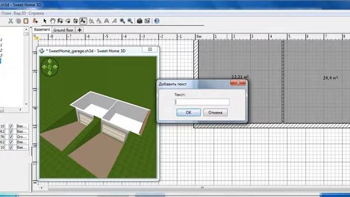350x197 pixels.
Task: Activate the Pan hand tool
Action: click(52, 21)
